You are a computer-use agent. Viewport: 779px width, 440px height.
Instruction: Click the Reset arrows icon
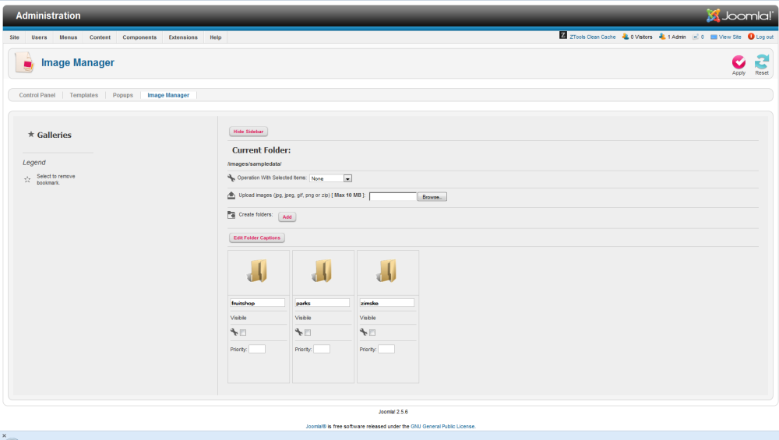coord(761,62)
